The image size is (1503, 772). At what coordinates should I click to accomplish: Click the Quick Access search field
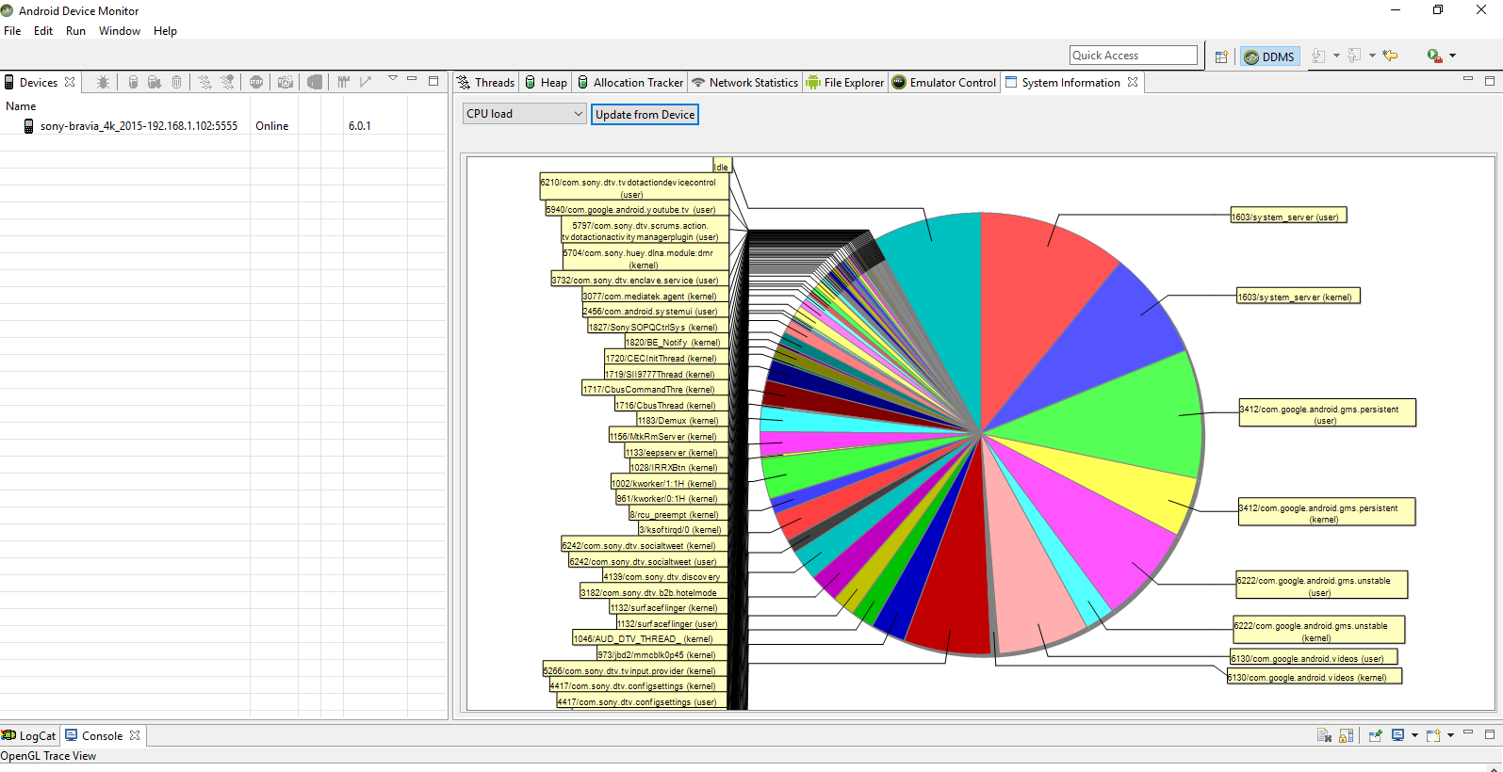point(1133,56)
